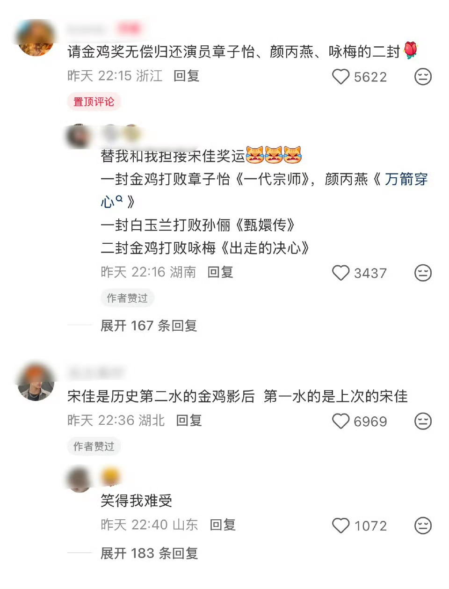The image size is (449, 589).
Task: Reply to the comment posted at 22:36
Action: coord(189,421)
